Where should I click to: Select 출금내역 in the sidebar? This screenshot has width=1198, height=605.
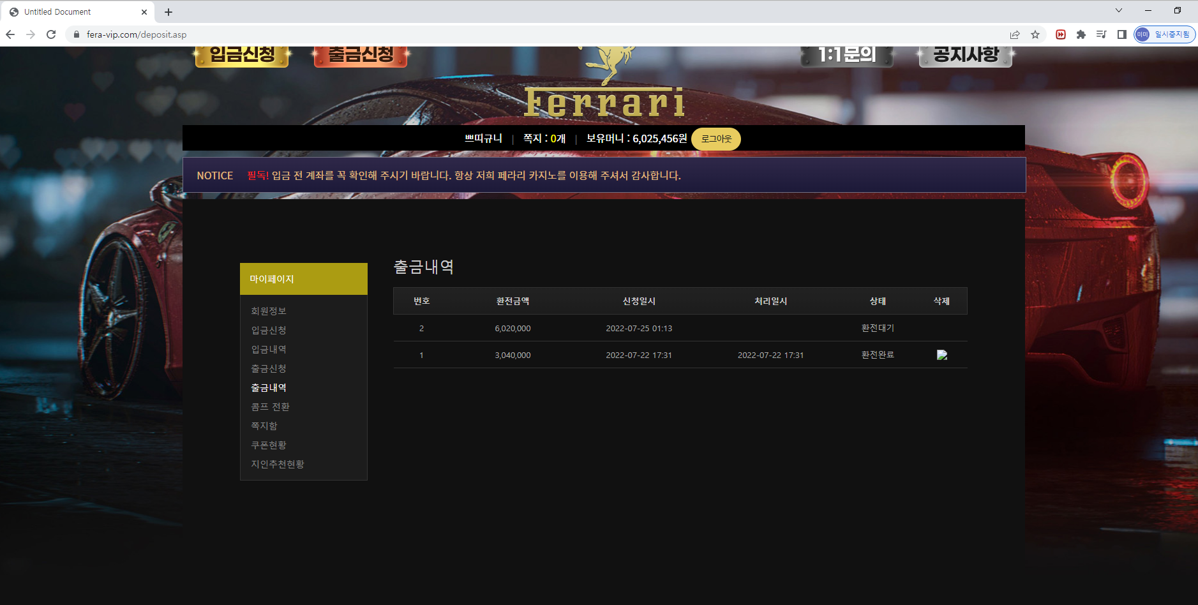(269, 387)
